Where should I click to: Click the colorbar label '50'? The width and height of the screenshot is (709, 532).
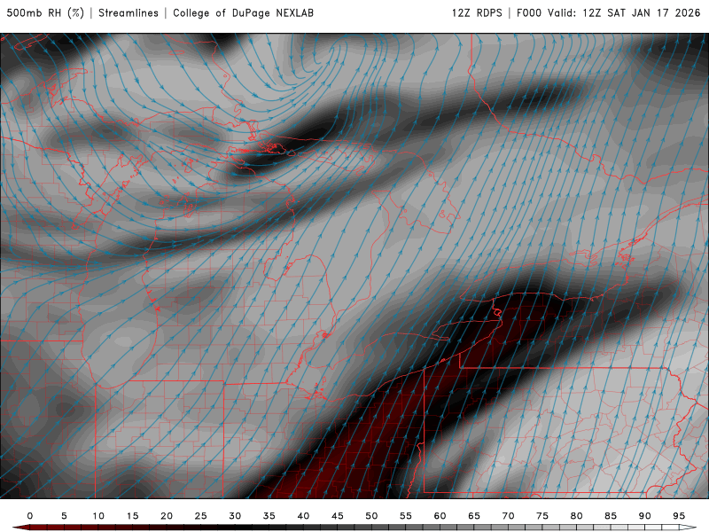[371, 516]
